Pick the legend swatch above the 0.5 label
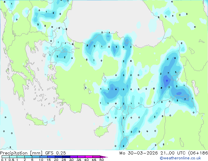 (13, 157)
